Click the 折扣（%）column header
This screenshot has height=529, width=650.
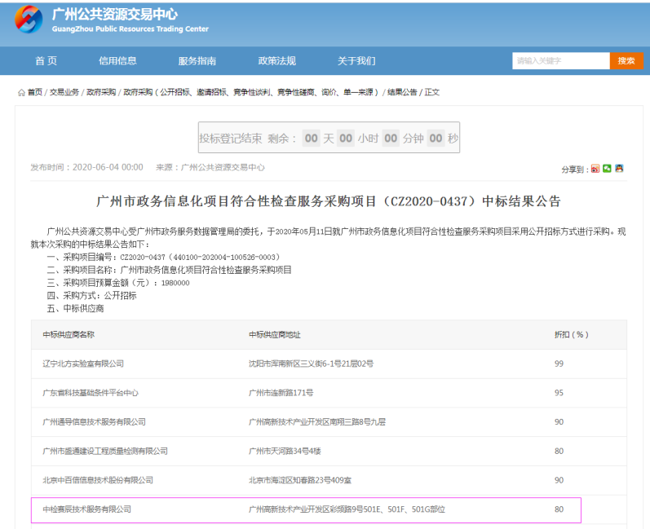[x=571, y=335]
